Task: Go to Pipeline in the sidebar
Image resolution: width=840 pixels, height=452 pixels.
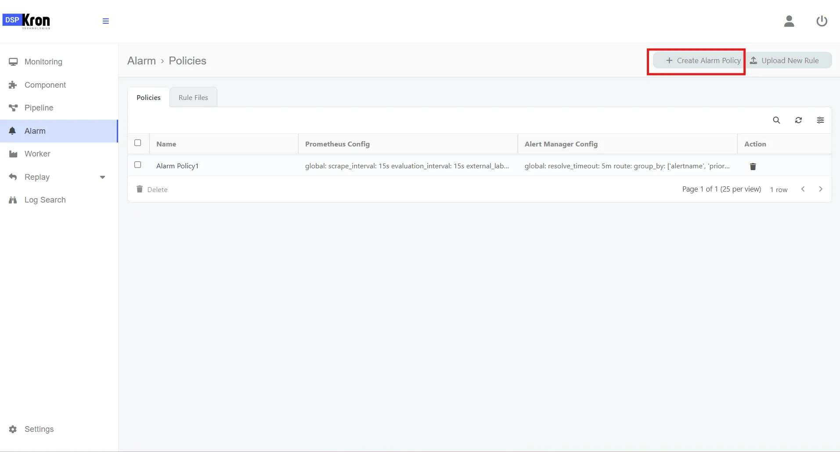Action: [59, 108]
